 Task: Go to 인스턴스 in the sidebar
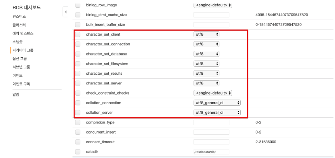click(19, 17)
